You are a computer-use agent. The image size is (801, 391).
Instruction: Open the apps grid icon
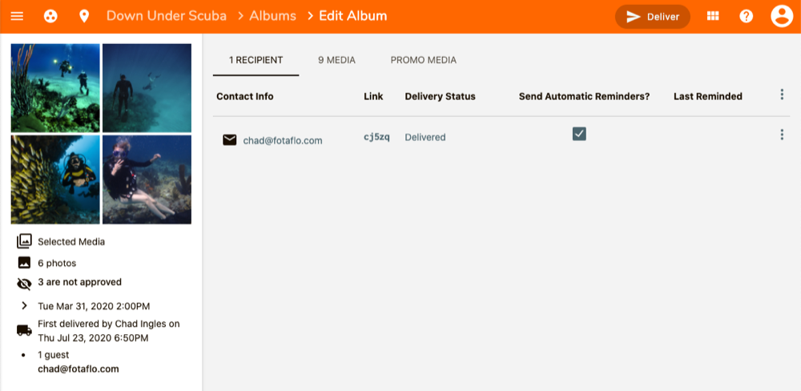[713, 16]
